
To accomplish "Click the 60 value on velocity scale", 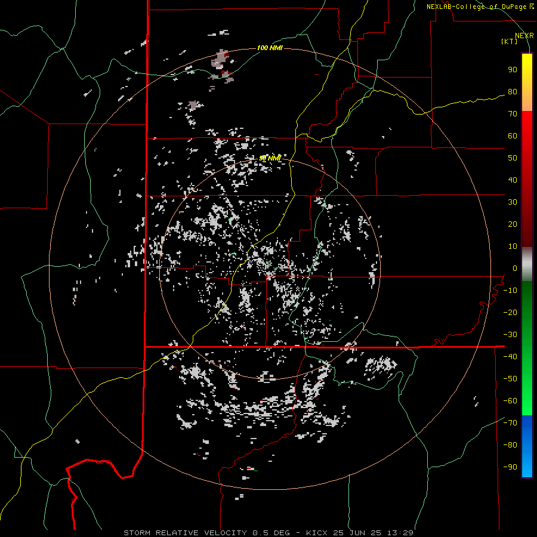I will (x=513, y=136).
